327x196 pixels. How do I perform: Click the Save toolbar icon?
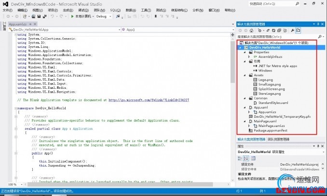tap(39, 16)
